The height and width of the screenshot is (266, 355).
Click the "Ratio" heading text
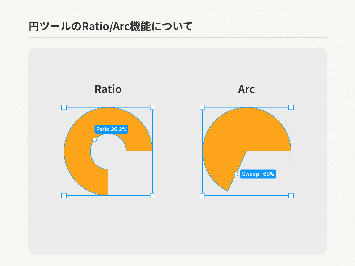pyautogui.click(x=108, y=89)
